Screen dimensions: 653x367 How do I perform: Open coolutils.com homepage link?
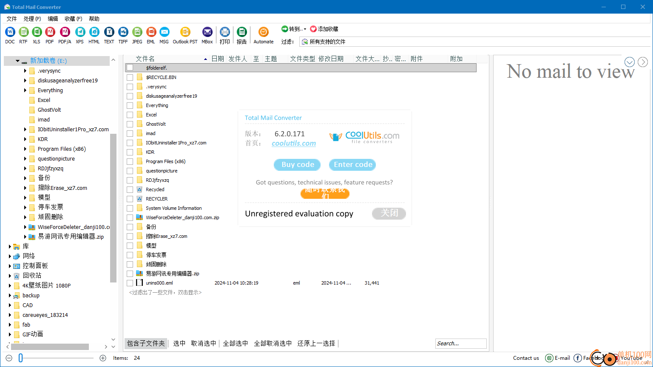[x=294, y=144]
